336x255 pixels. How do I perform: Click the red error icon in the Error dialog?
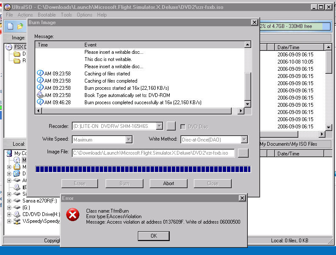73,215
